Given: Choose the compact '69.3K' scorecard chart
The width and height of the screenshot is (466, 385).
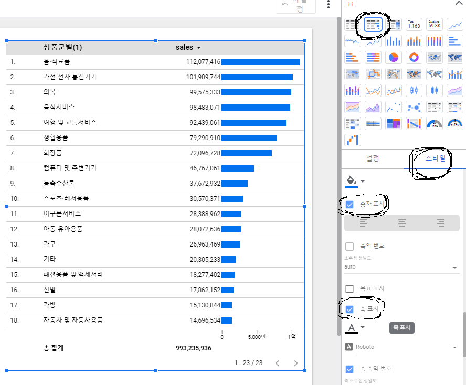Looking at the screenshot, I should pos(435,24).
